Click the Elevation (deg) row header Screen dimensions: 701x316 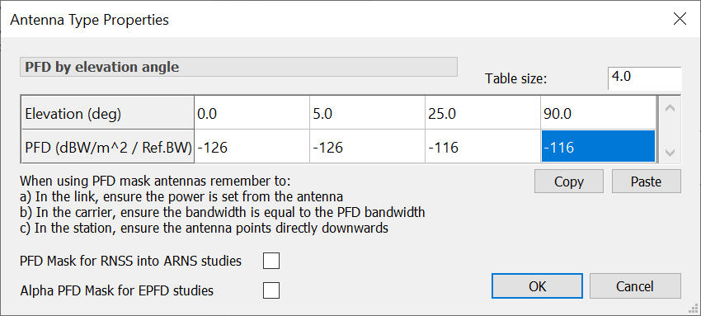point(107,113)
